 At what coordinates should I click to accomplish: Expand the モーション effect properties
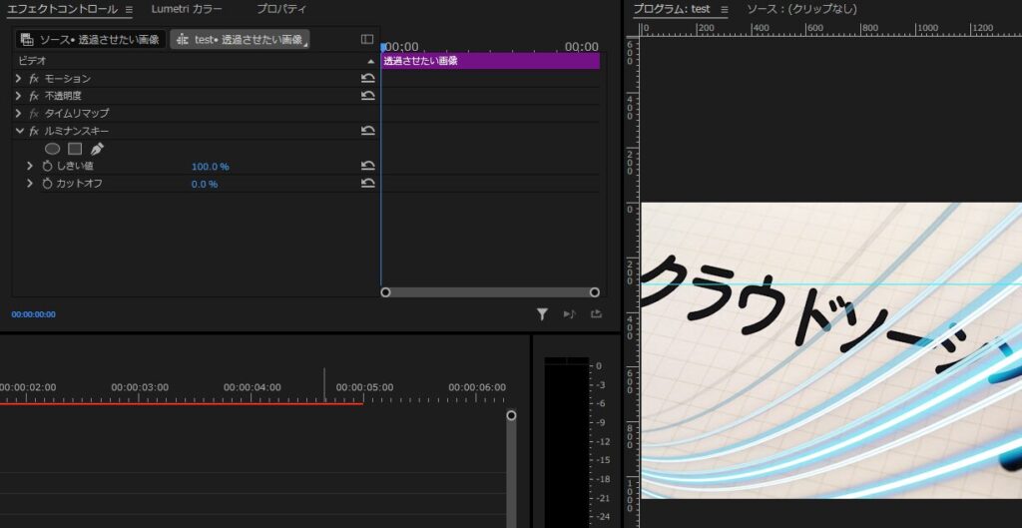18,79
